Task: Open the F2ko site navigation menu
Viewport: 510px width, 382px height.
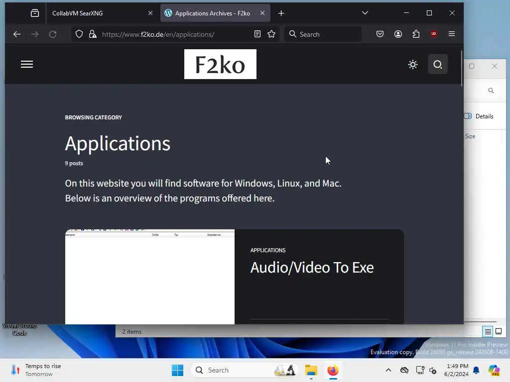Action: pos(27,64)
